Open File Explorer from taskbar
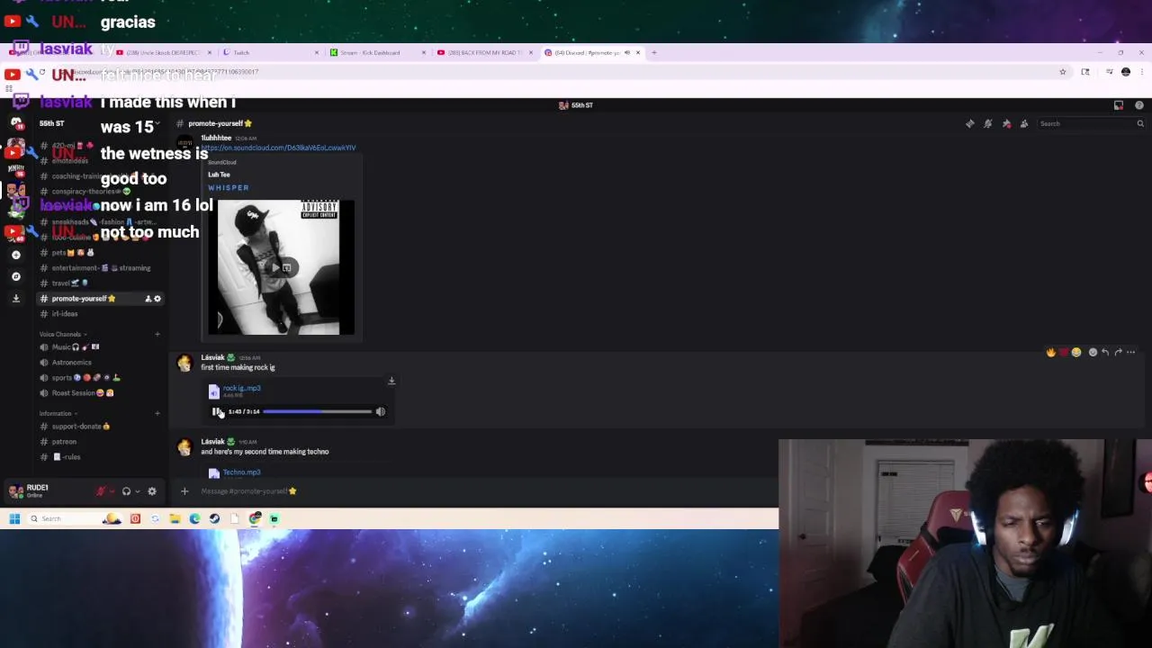Screen dimensions: 1152x648 pyautogui.click(x=175, y=518)
